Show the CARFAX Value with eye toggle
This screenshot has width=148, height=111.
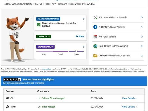[80, 36]
